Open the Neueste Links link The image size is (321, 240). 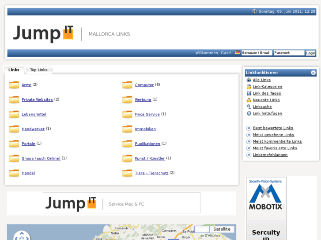266,100
